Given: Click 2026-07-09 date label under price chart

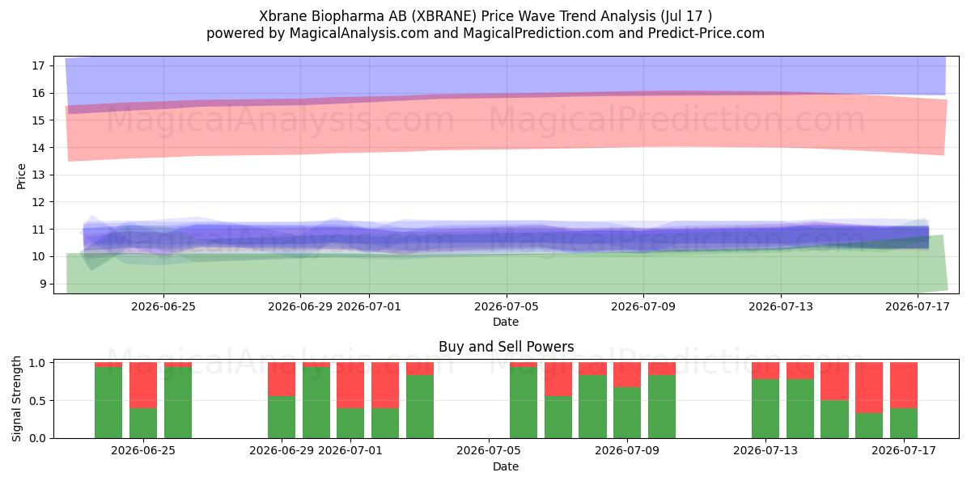Looking at the screenshot, I should [x=643, y=306].
